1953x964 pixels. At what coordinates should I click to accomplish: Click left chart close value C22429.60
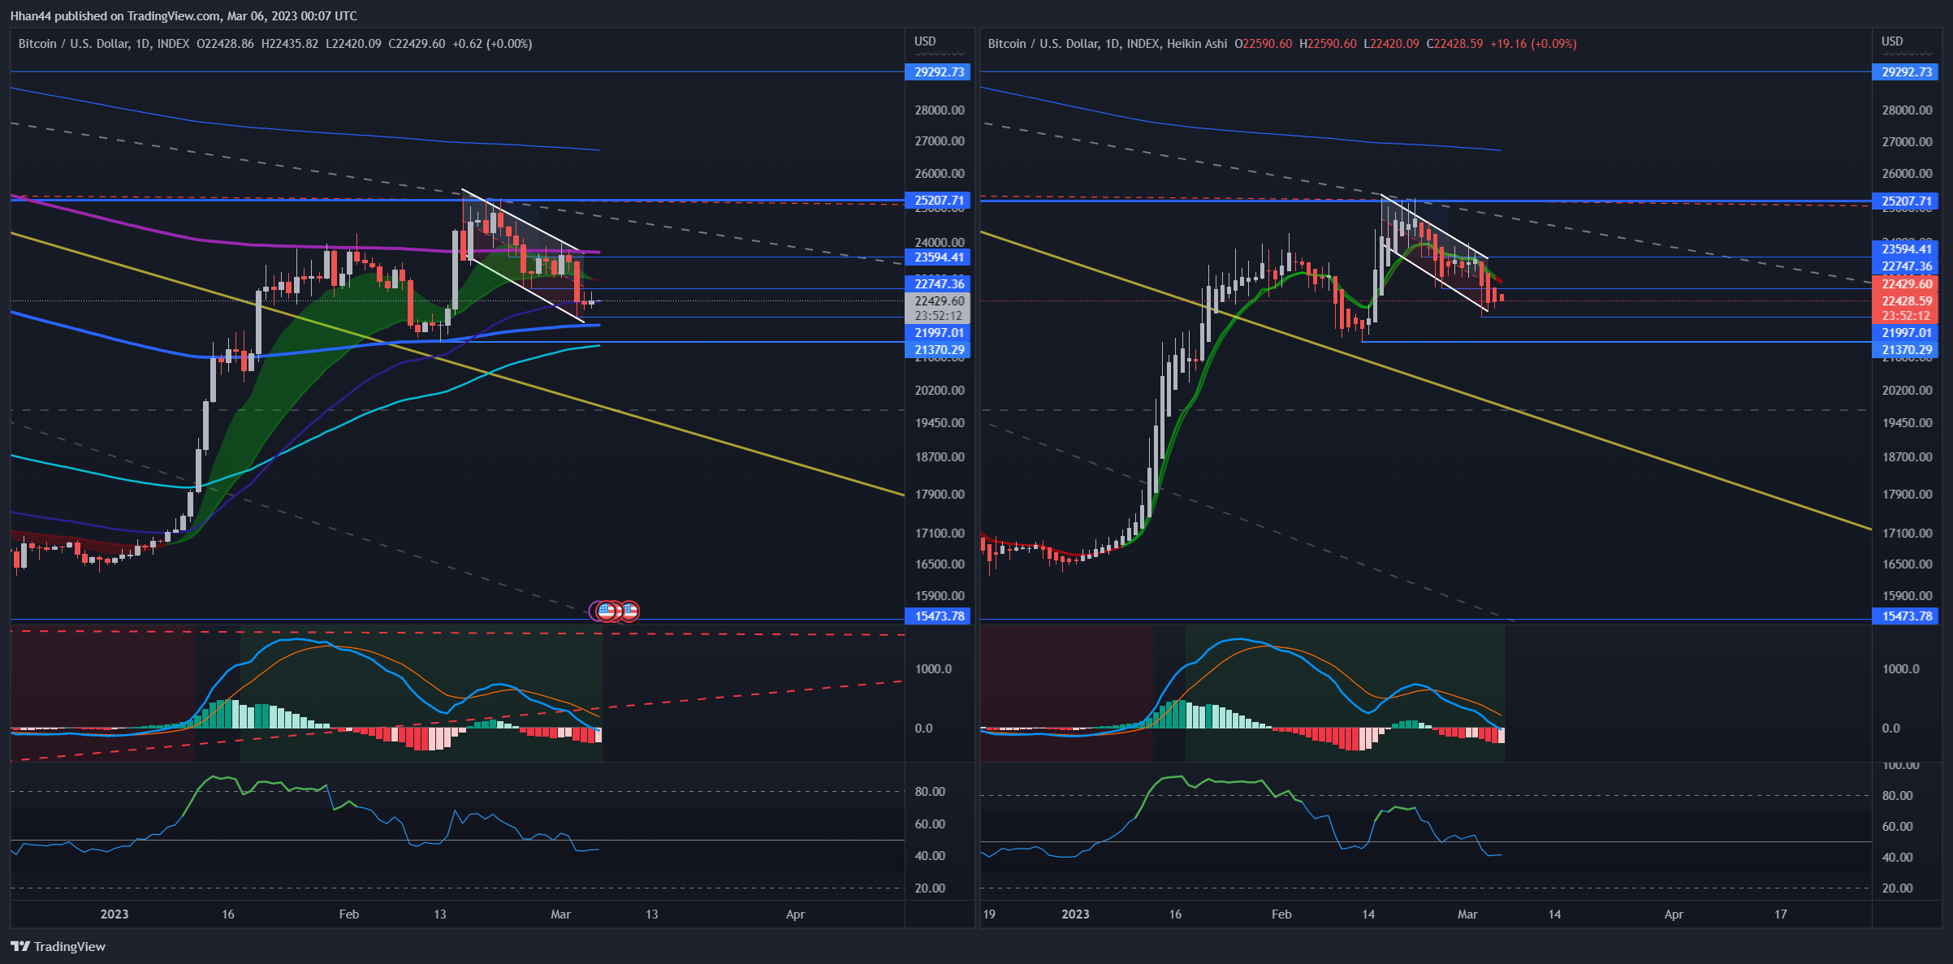point(417,44)
